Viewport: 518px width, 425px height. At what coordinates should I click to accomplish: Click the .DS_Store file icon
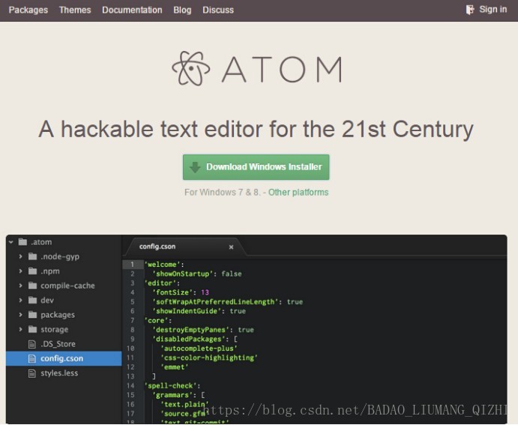pyautogui.click(x=32, y=344)
